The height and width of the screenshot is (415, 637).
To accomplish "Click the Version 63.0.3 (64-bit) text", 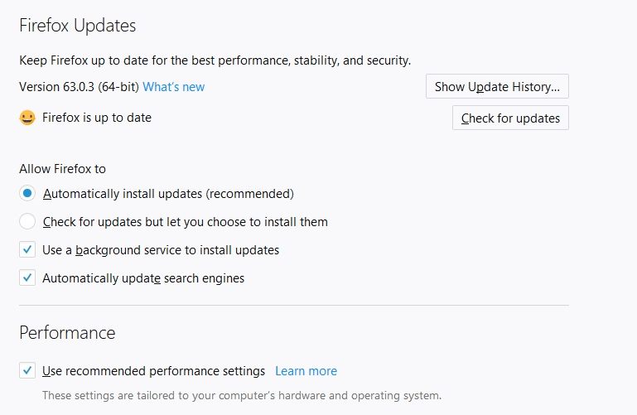I will [x=79, y=87].
